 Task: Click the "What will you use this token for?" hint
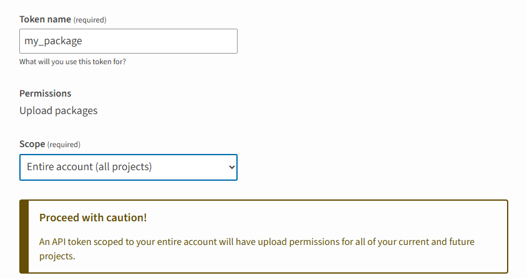click(x=77, y=62)
